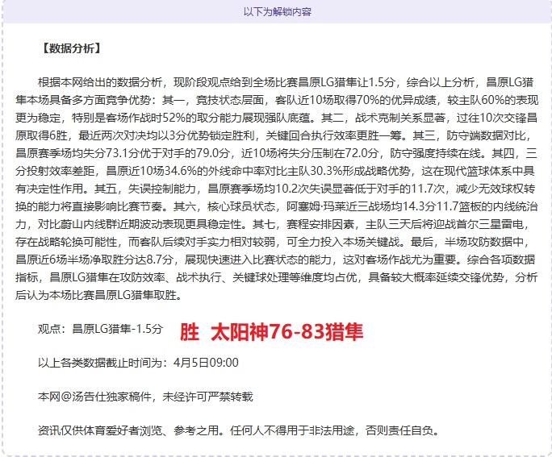Click the line starting '更为稳定，特别是客场作战'
Image resolution: width=552 pixels, height=457 pixels.
pos(276,118)
